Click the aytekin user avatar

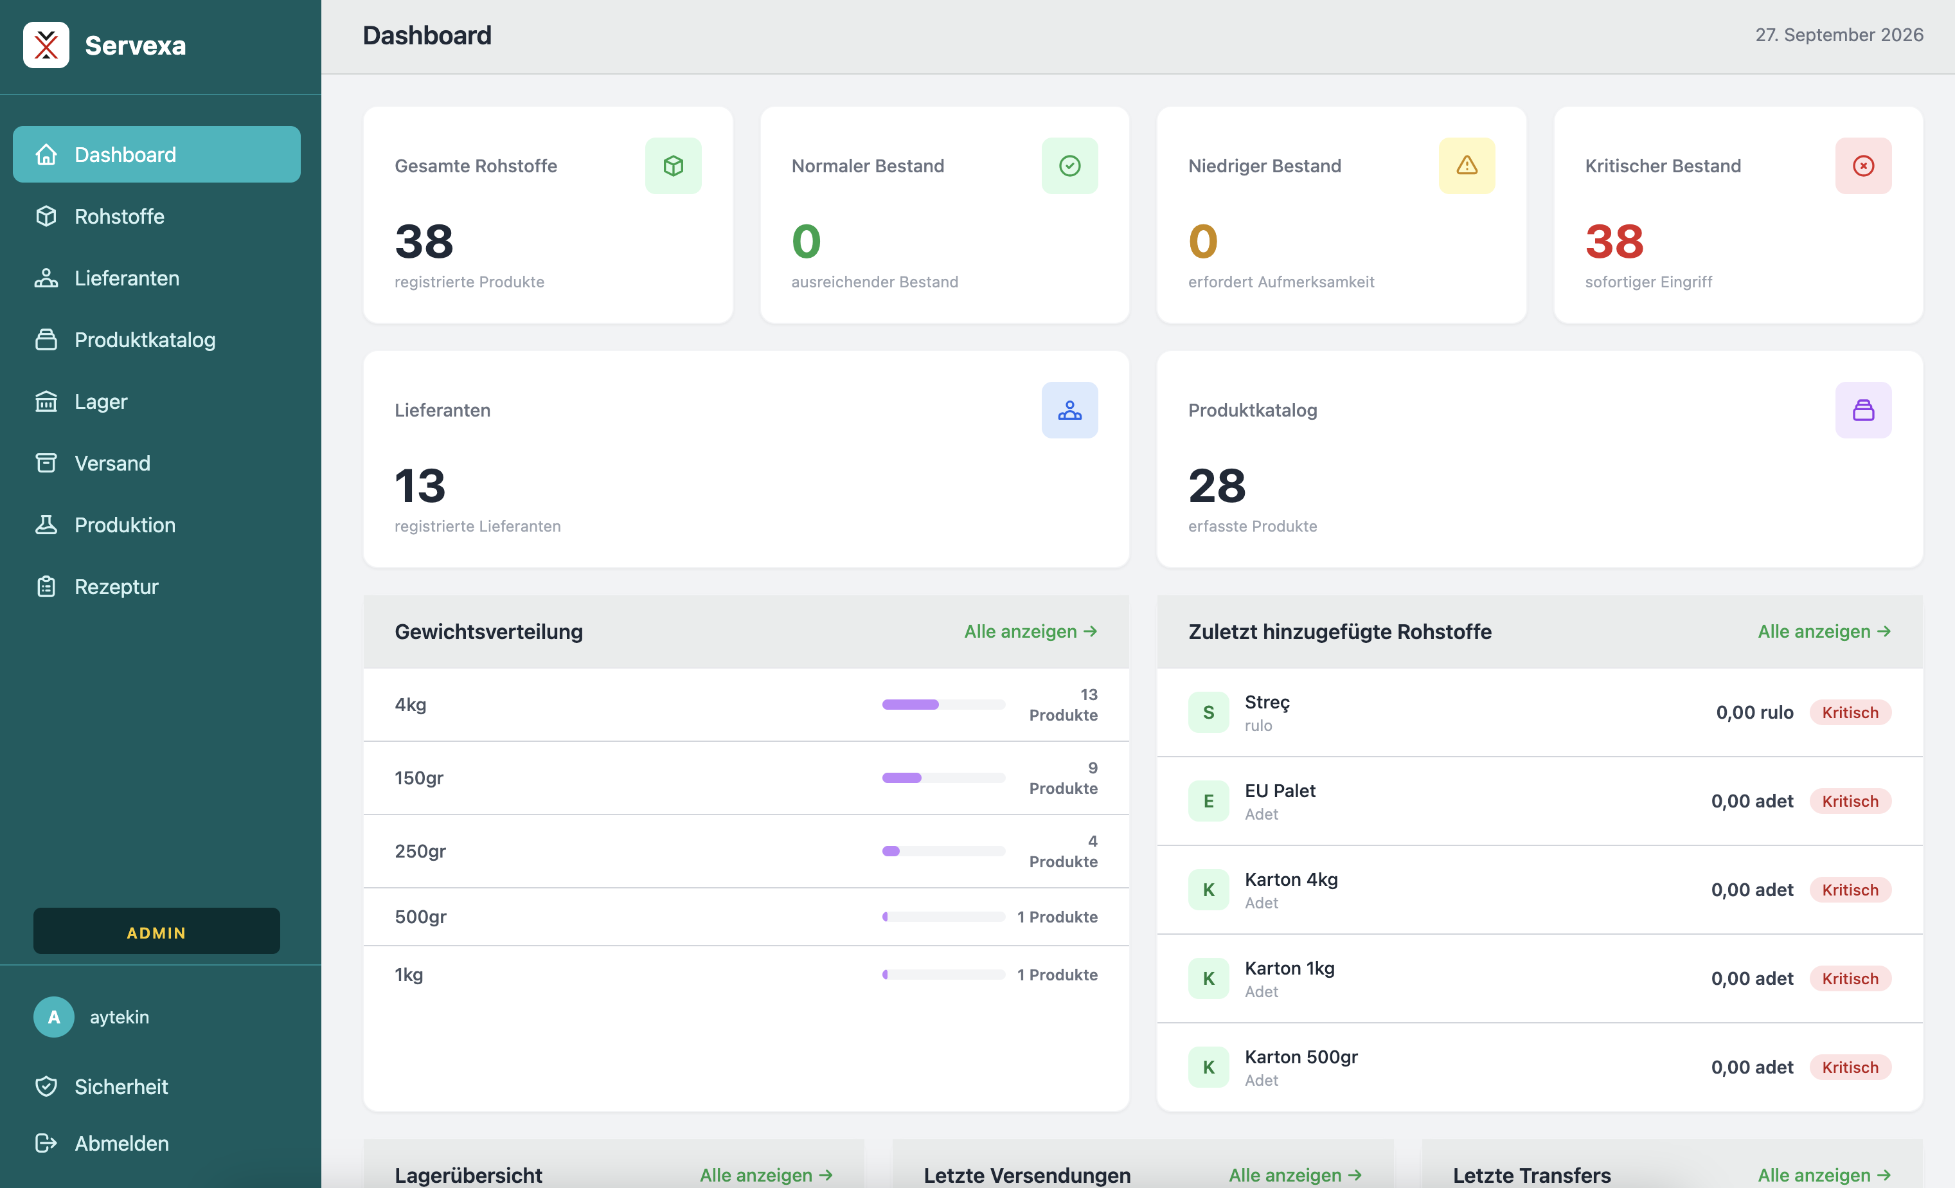tap(54, 1016)
